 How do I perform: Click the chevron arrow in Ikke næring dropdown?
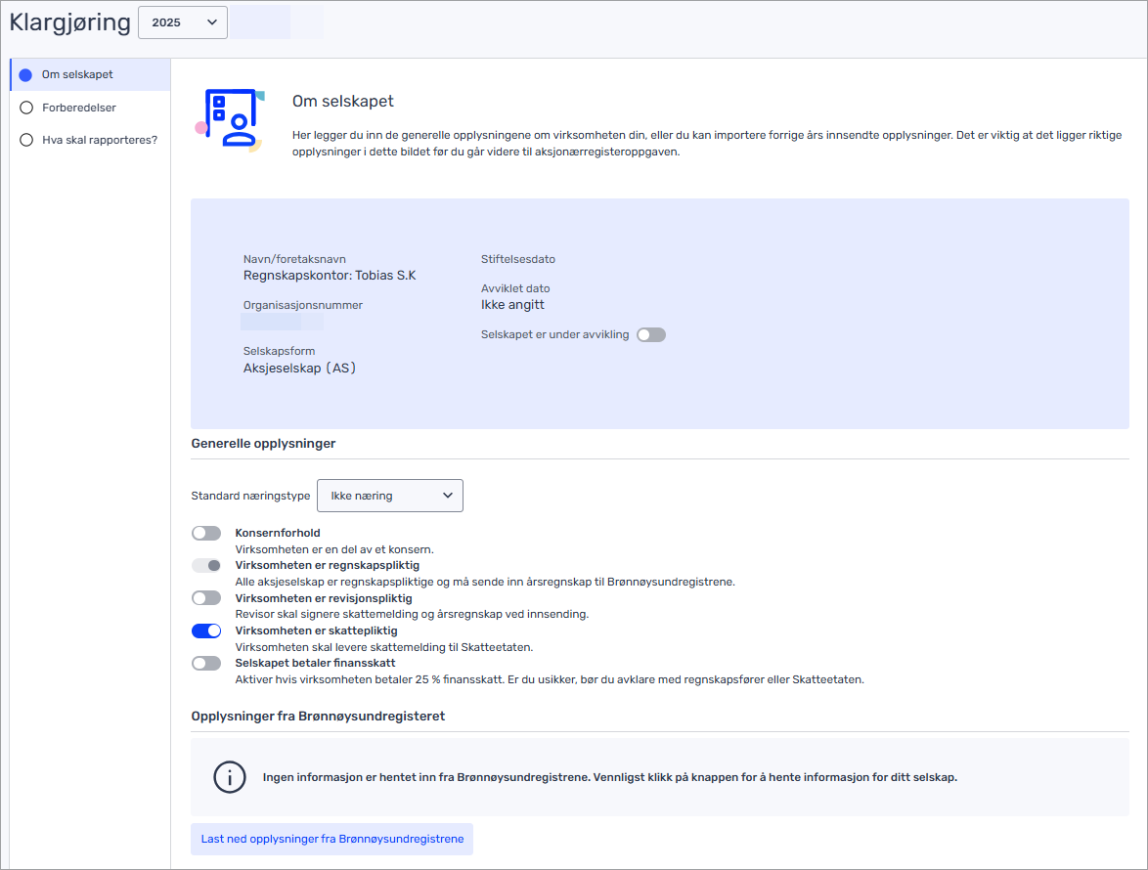click(448, 496)
